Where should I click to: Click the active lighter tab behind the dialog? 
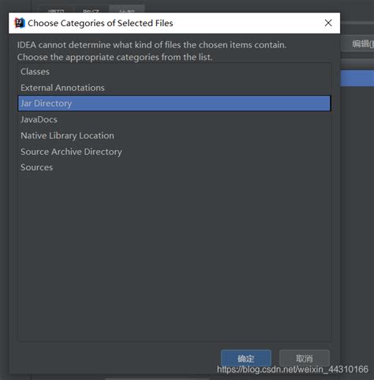click(x=127, y=9)
